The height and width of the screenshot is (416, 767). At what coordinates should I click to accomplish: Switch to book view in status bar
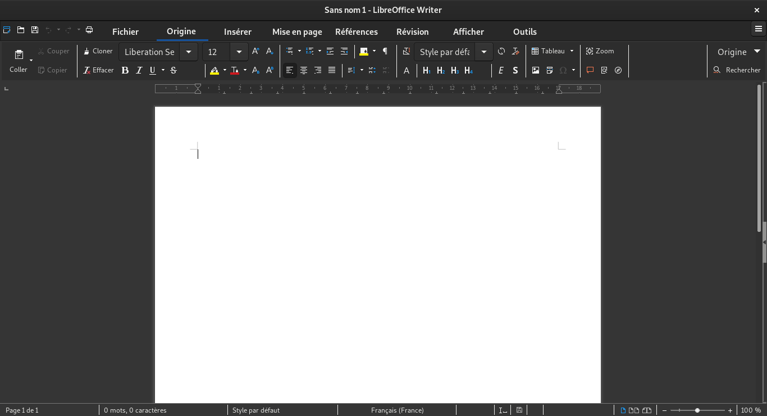click(647, 410)
